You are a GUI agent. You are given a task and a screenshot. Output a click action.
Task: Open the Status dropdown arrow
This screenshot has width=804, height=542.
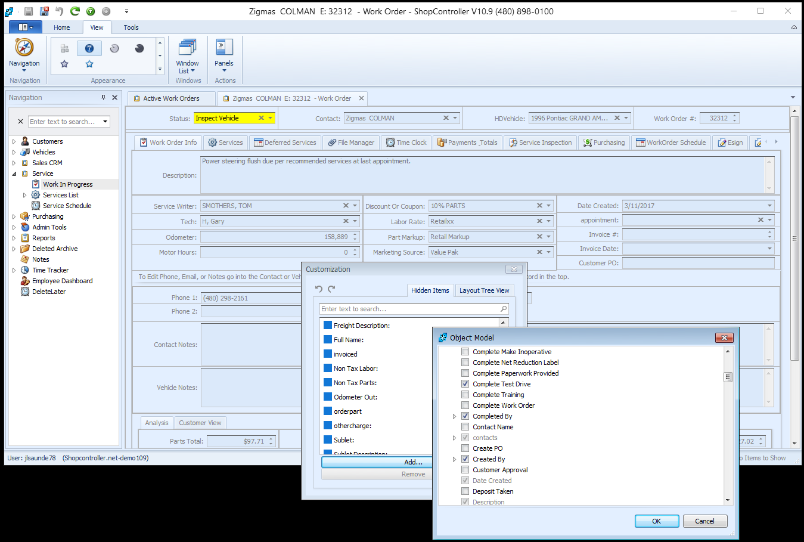click(271, 118)
